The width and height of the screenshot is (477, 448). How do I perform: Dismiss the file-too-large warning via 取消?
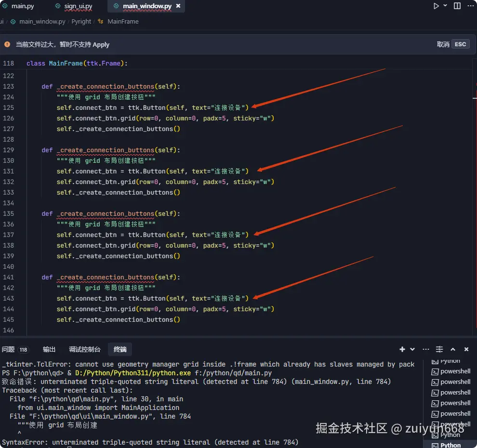(443, 44)
